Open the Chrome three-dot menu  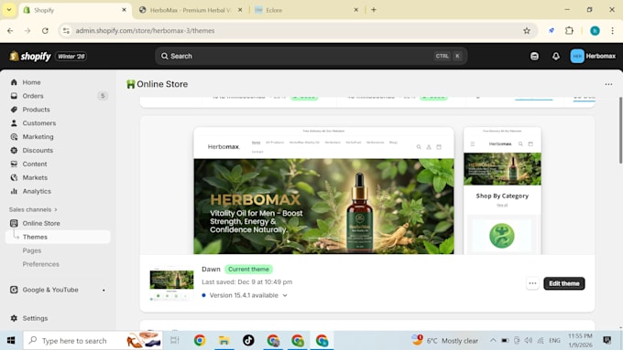pyautogui.click(x=612, y=30)
